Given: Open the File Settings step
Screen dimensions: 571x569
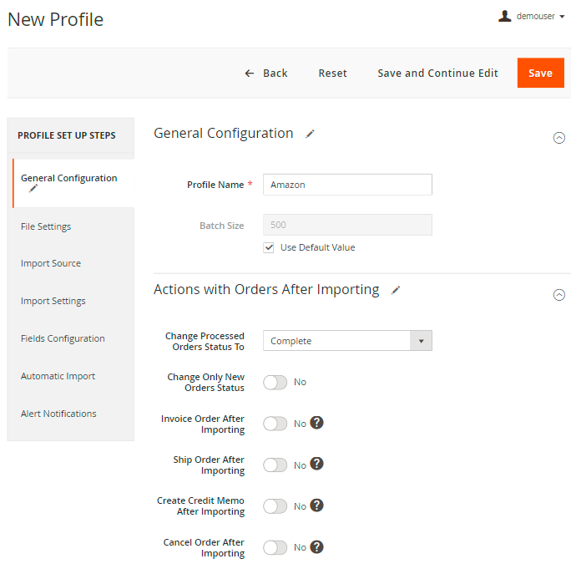Looking at the screenshot, I should 46,226.
